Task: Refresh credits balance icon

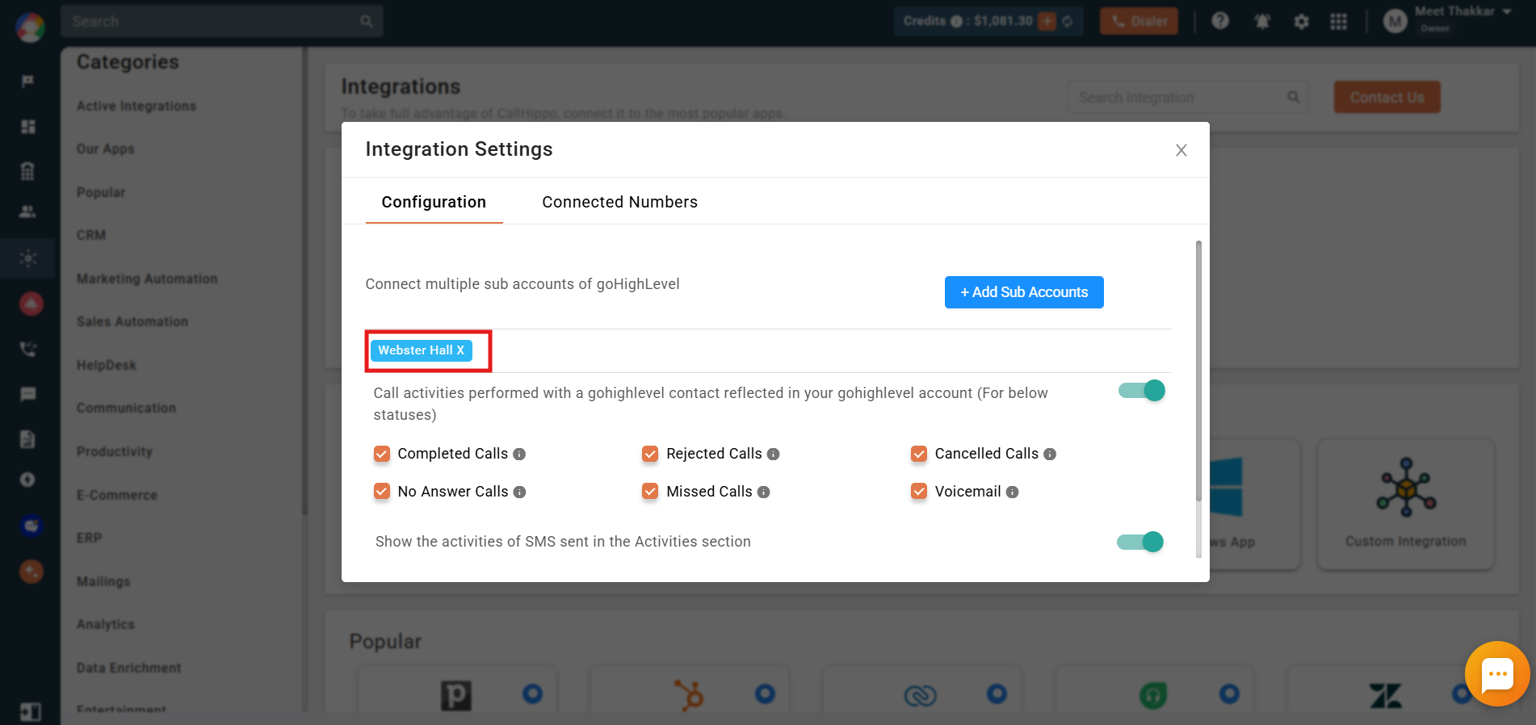Action: tap(1067, 21)
